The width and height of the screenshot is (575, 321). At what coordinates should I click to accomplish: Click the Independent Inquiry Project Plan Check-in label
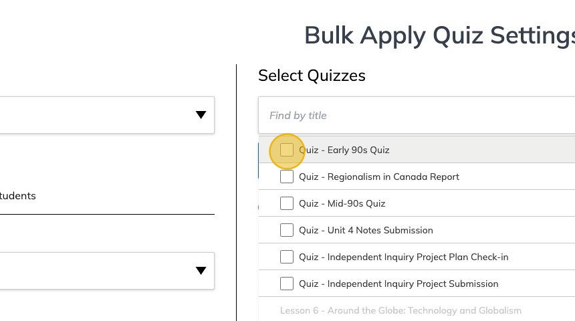(404, 257)
